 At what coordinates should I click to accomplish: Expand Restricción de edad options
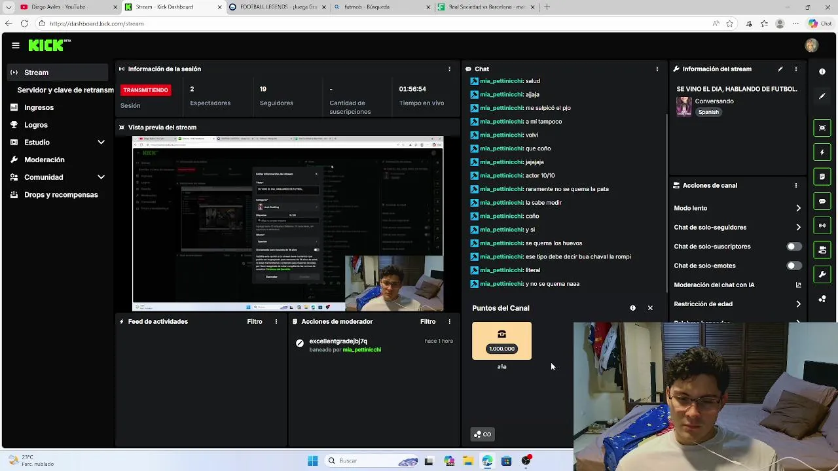[x=798, y=304]
